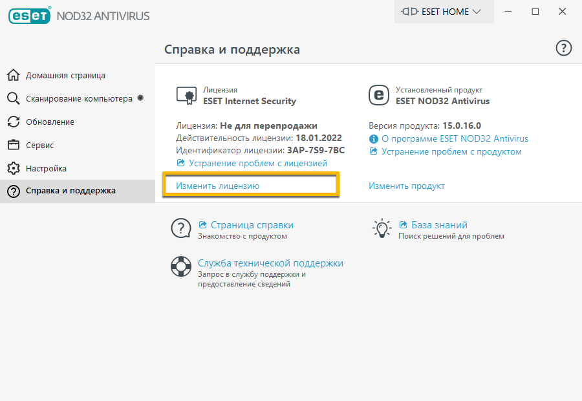This screenshot has width=582, height=401.
Task: Click the license certificate icon
Action: [x=186, y=96]
